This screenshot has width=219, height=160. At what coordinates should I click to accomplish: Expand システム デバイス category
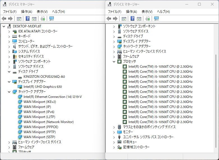(9, 52)
